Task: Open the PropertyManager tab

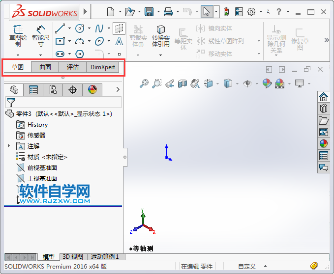Action: tap(33, 90)
